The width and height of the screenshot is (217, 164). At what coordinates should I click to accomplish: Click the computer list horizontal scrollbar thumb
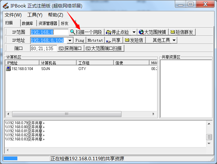click(x=67, y=114)
